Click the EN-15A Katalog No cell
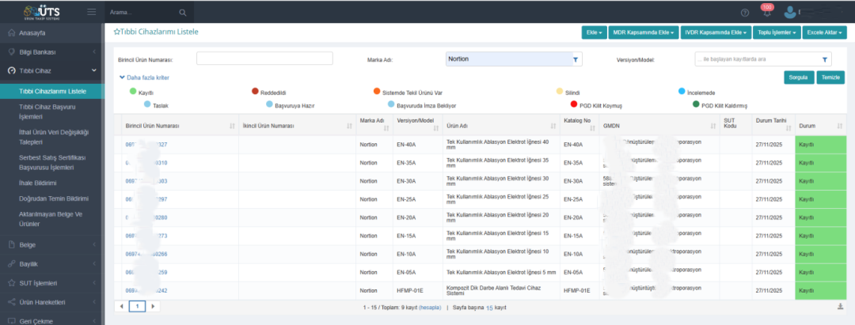855x325 pixels. pos(579,236)
